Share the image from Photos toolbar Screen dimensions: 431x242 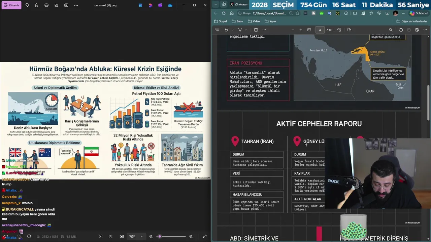pyautogui.click(x=56, y=5)
